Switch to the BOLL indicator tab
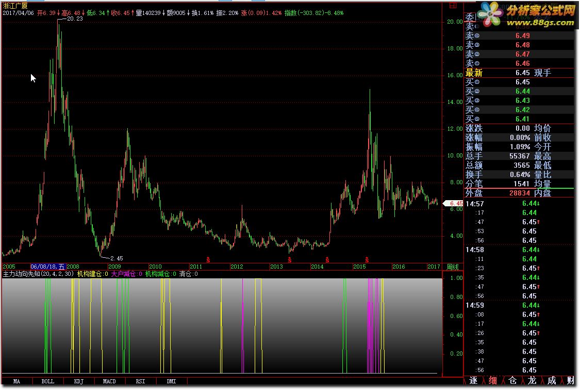Image resolution: width=580 pixels, height=390 pixels. (x=48, y=381)
